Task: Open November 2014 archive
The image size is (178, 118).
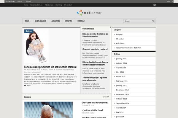Action: [122, 94]
